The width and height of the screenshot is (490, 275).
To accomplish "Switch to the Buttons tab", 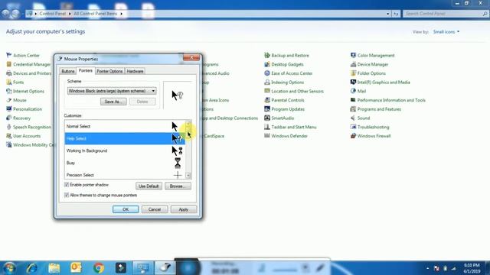I will coord(68,71).
